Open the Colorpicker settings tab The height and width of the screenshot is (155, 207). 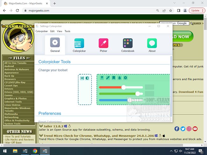(79, 45)
